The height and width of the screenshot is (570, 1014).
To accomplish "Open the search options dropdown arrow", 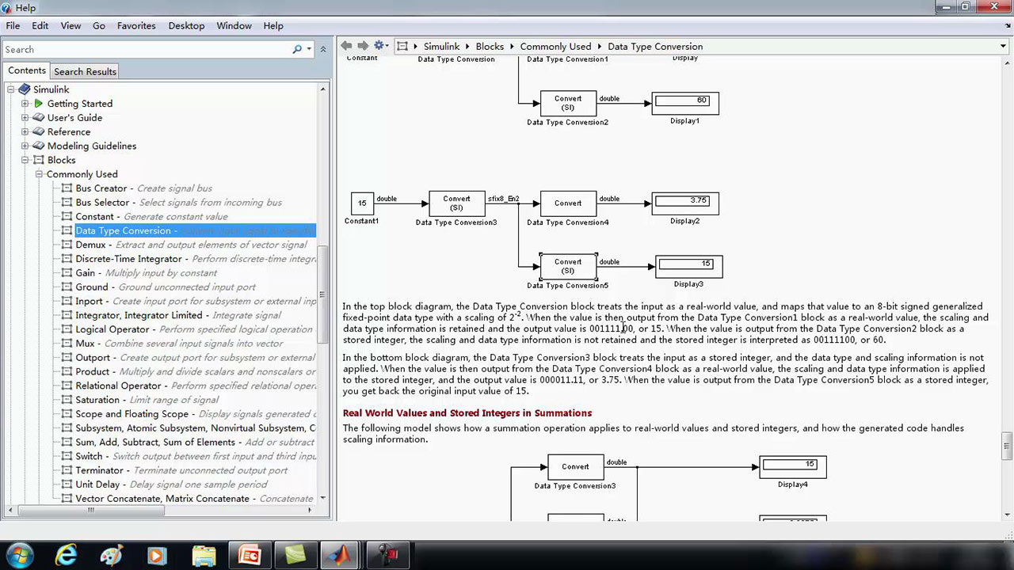I will point(309,49).
